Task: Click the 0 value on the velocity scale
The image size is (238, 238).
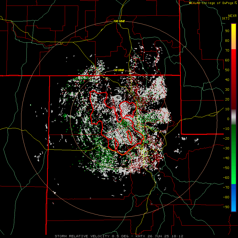Action: click(228, 119)
